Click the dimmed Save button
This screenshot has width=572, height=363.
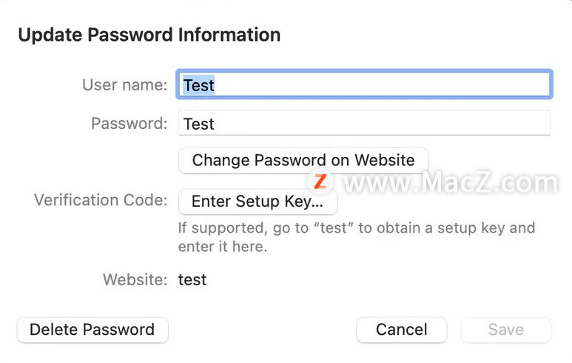(506, 330)
